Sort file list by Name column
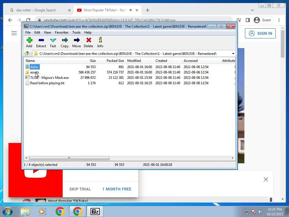The width and height of the screenshot is (289, 217). click(47, 61)
